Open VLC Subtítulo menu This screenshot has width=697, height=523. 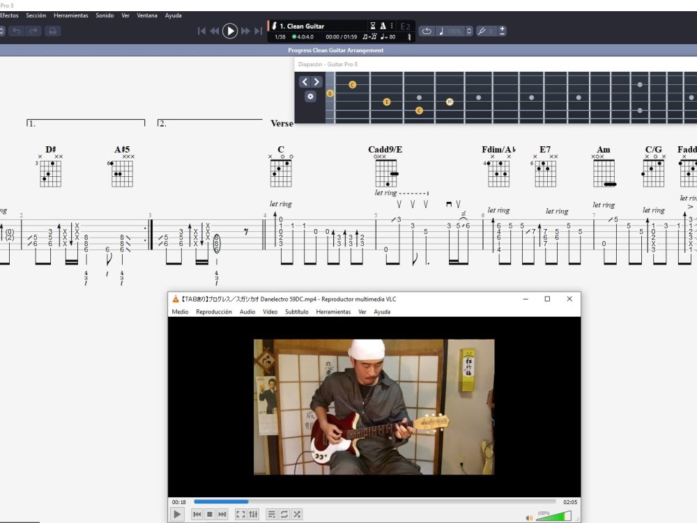(x=296, y=312)
